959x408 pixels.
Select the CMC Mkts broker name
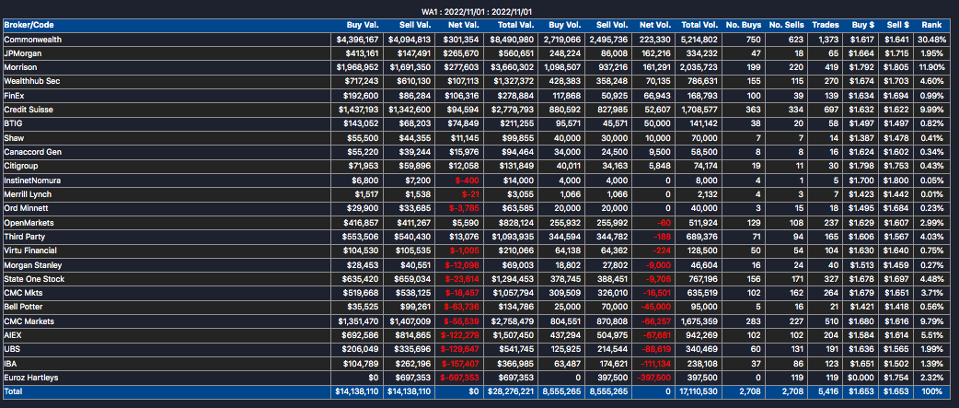[x=23, y=293]
